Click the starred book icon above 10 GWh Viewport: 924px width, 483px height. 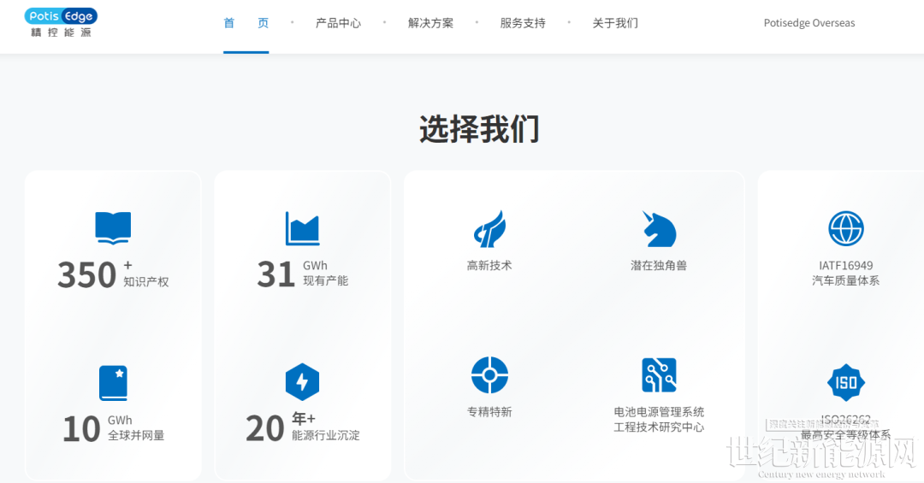[113, 383]
